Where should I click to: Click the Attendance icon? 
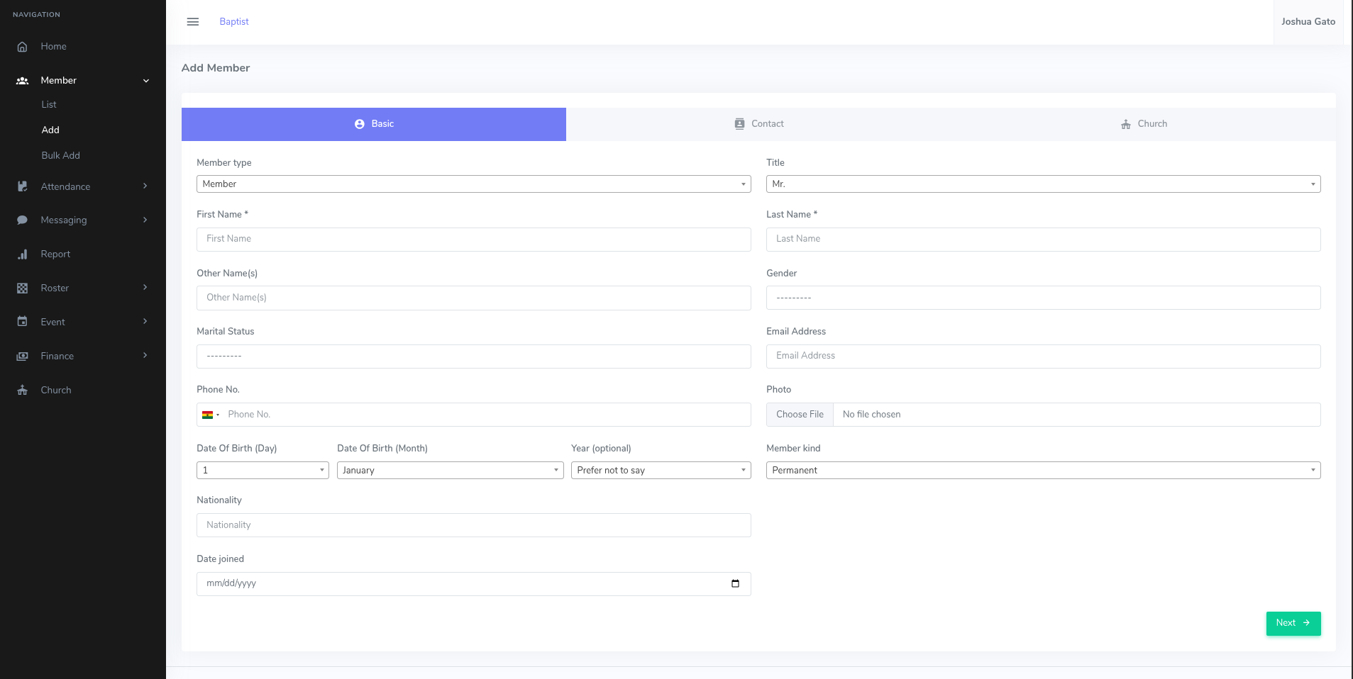tap(22, 186)
